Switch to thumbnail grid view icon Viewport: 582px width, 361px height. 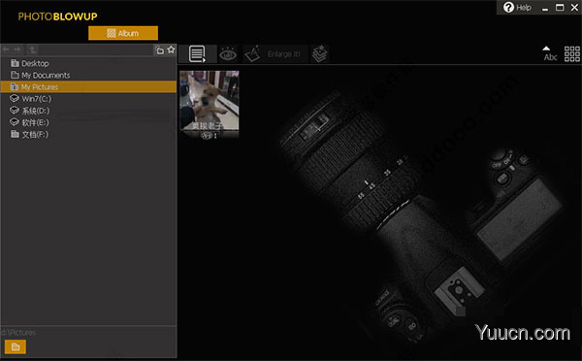pos(572,53)
